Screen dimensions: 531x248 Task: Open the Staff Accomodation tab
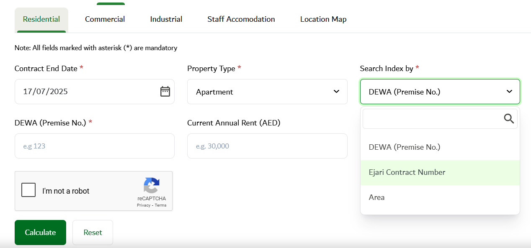241,19
